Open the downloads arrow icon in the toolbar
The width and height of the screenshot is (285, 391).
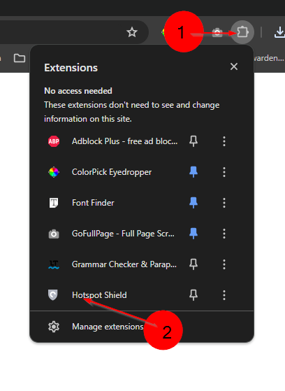279,32
